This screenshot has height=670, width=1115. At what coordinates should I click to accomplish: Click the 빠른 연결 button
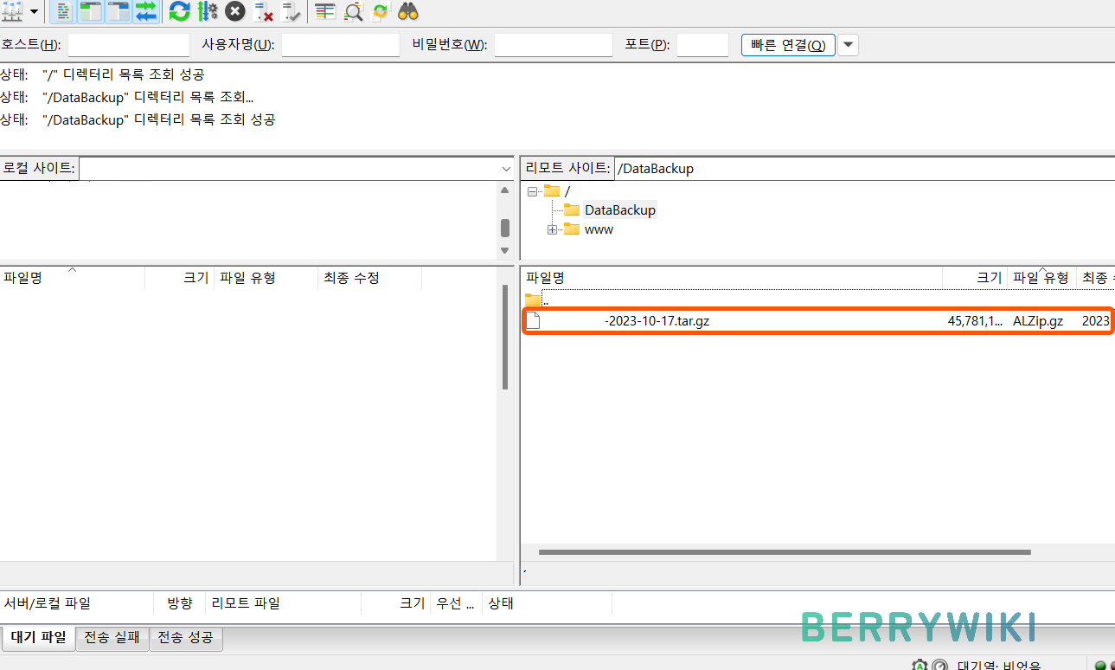pos(788,45)
